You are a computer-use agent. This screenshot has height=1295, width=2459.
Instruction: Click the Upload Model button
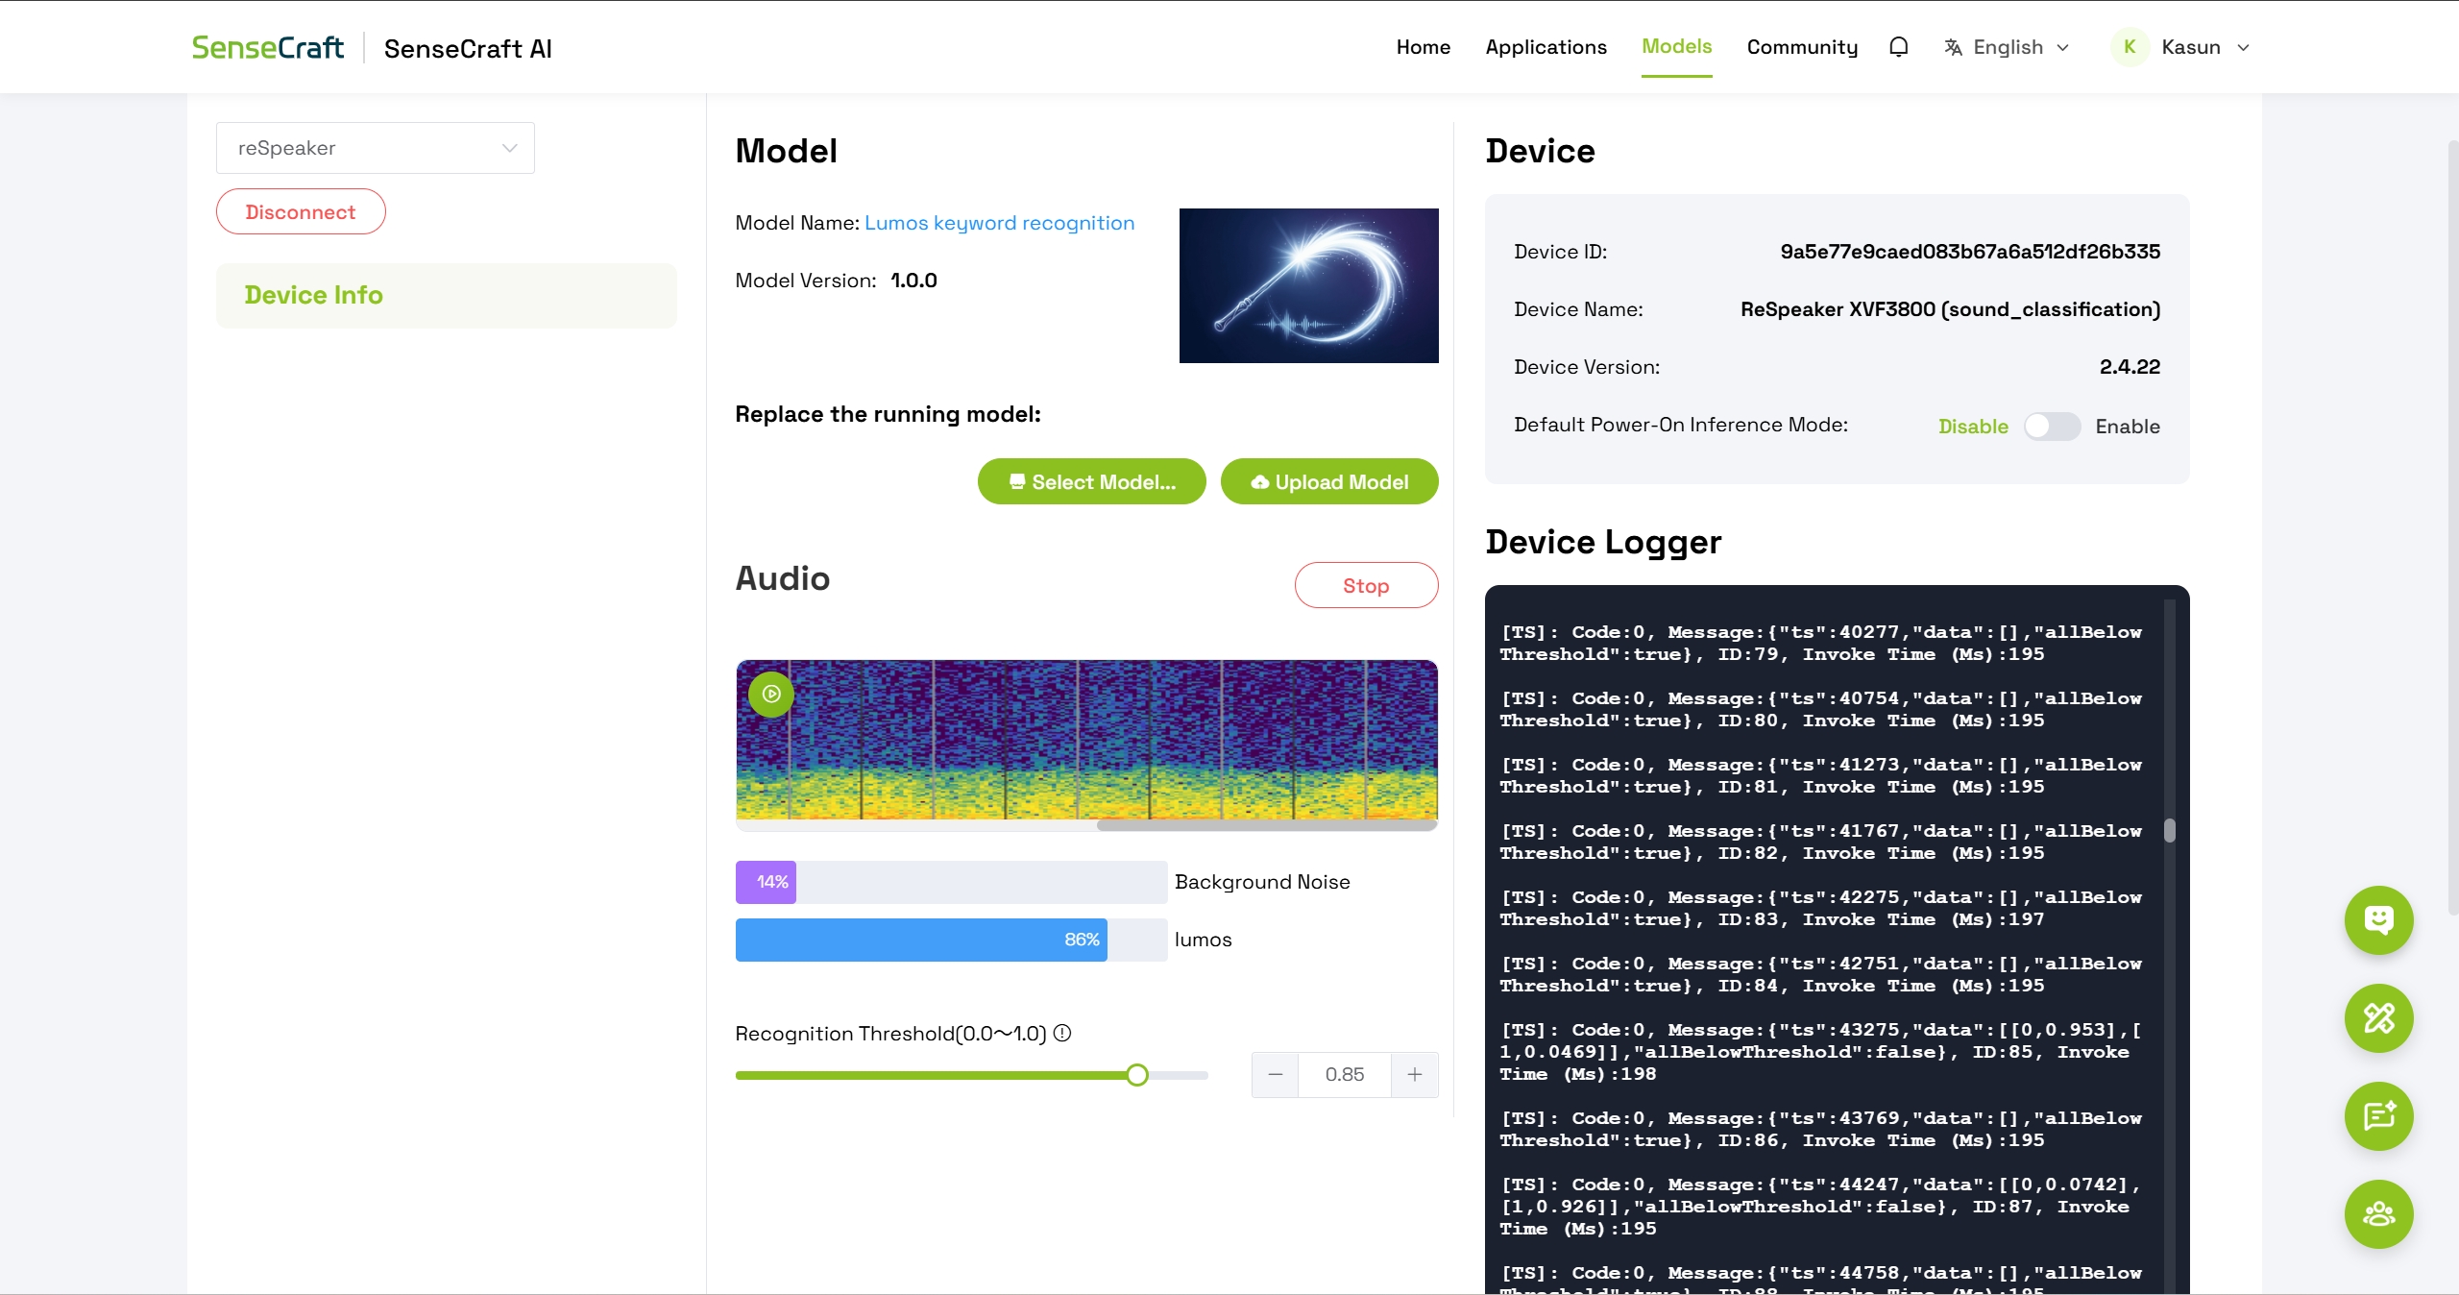coord(1329,481)
